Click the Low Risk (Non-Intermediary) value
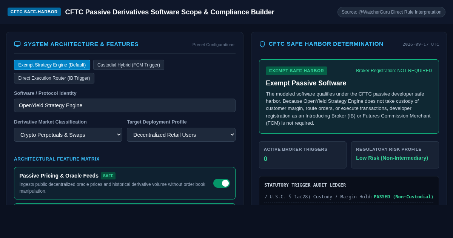The height and width of the screenshot is (238, 453). 392,158
